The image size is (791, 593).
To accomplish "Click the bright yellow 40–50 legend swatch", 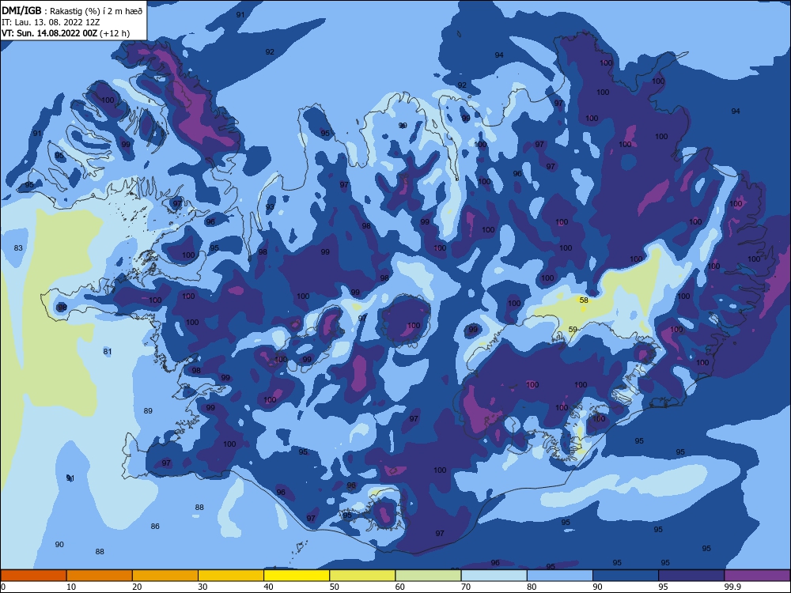I will [297, 576].
